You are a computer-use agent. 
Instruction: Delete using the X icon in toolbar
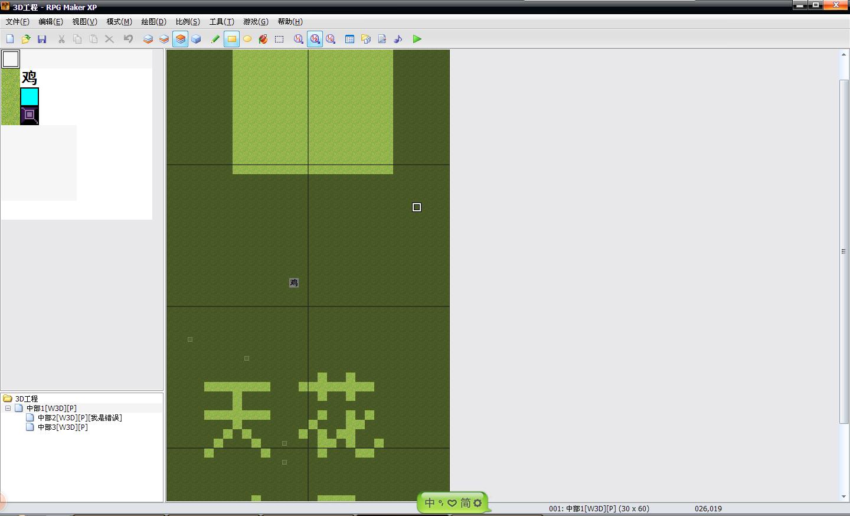pyautogui.click(x=109, y=39)
